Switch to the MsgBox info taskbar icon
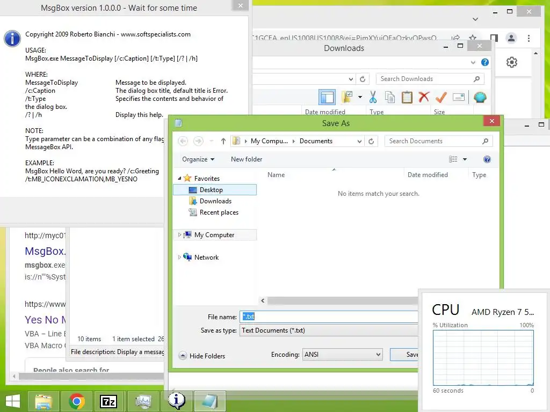 [176, 401]
